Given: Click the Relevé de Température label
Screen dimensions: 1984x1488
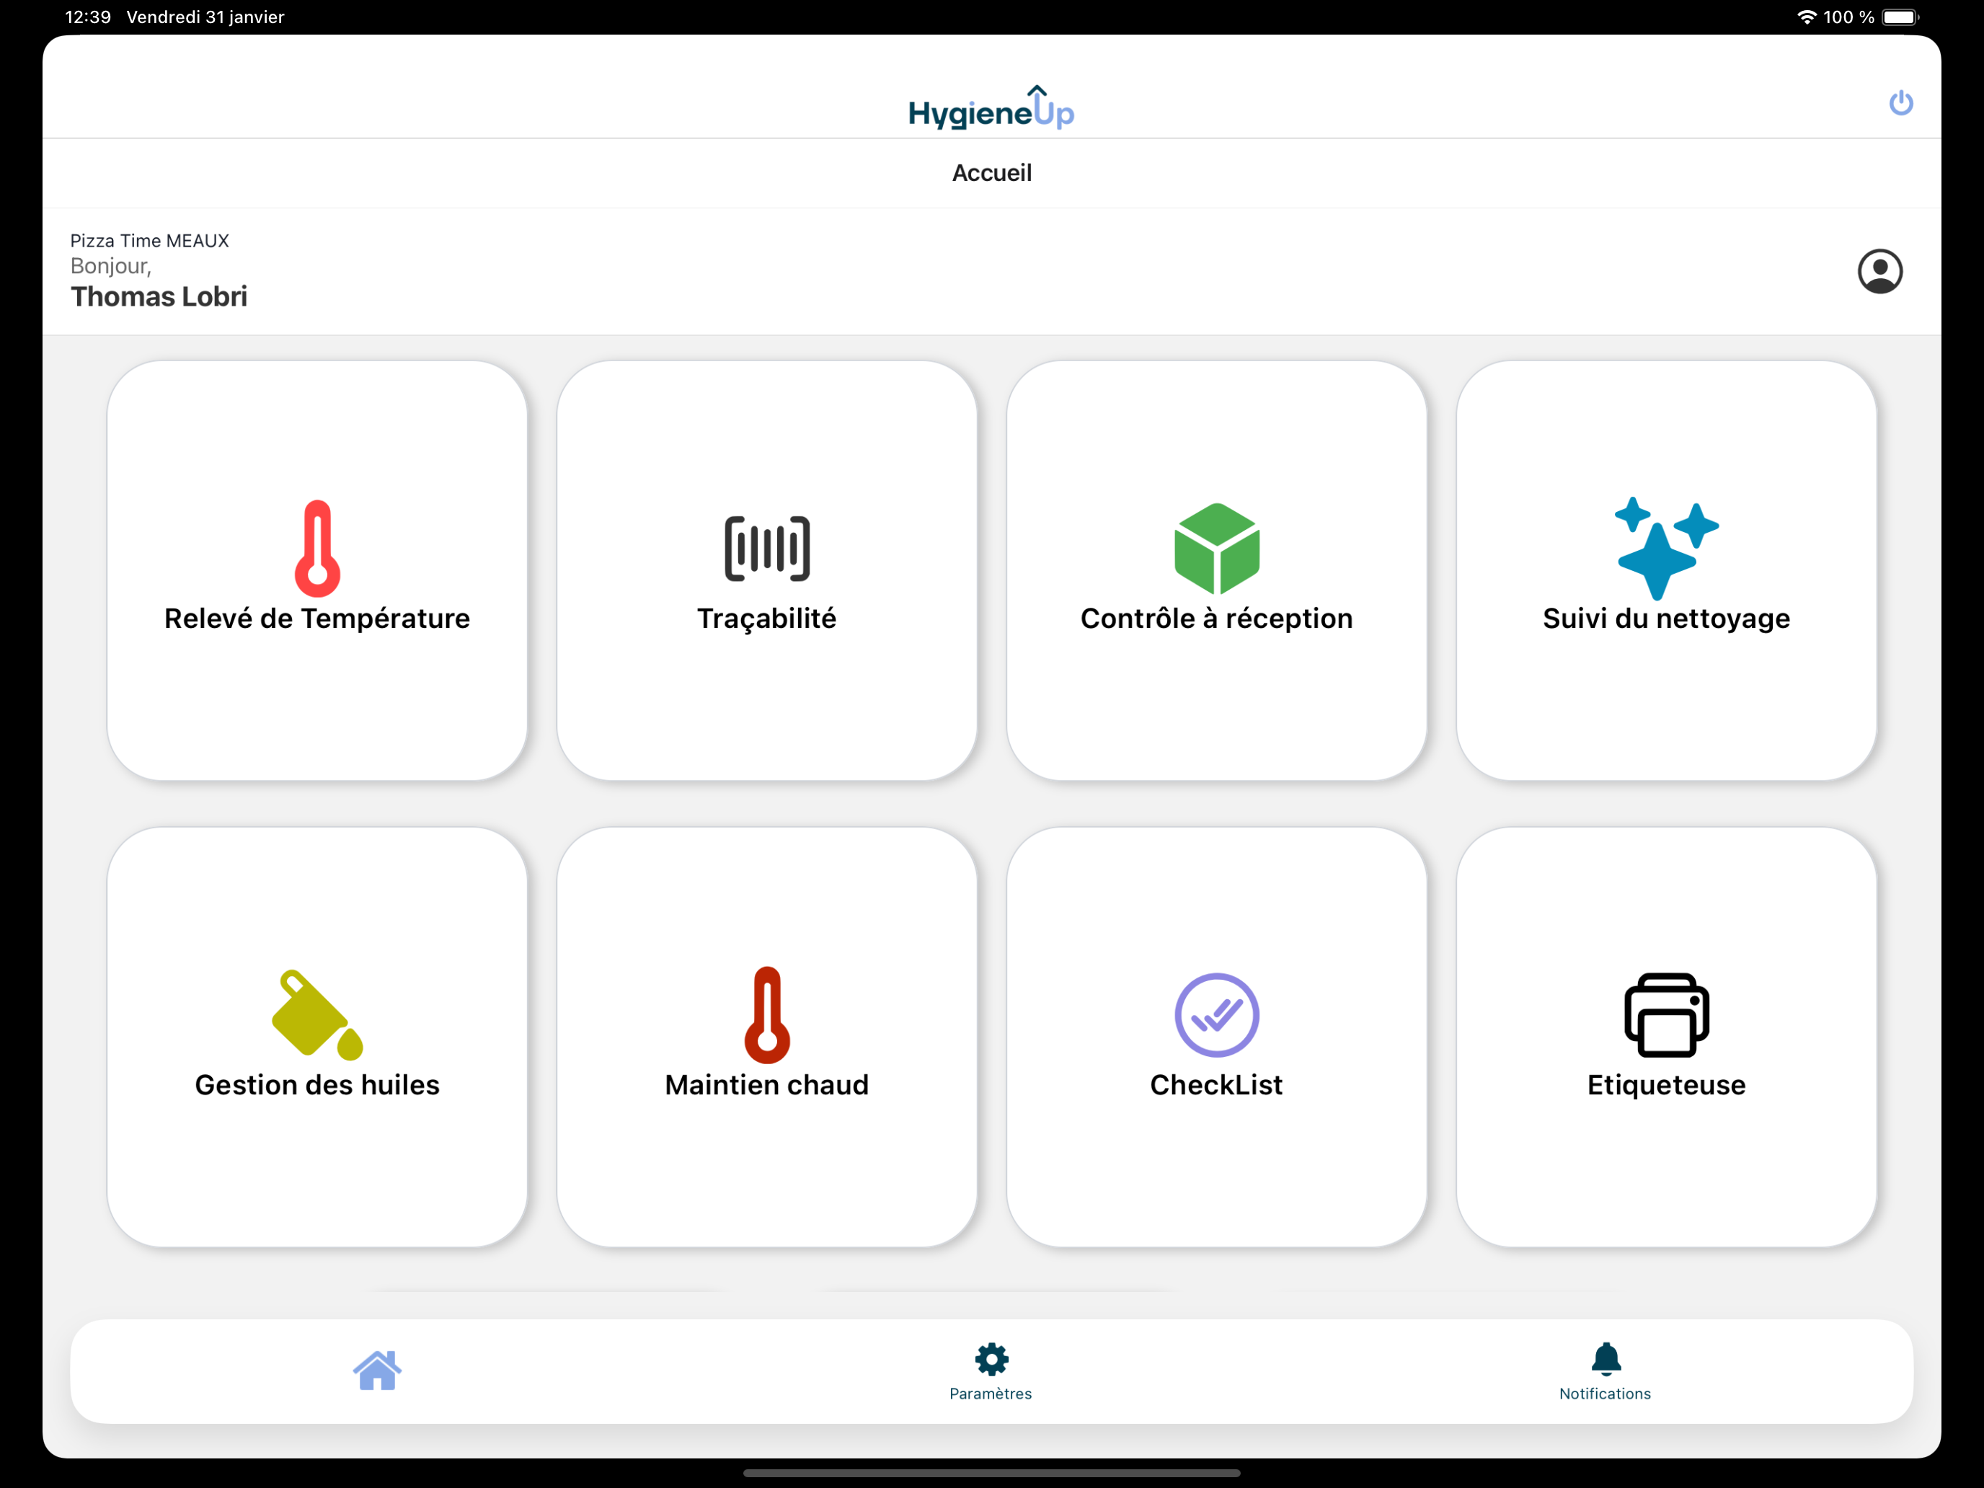Looking at the screenshot, I should tap(317, 619).
